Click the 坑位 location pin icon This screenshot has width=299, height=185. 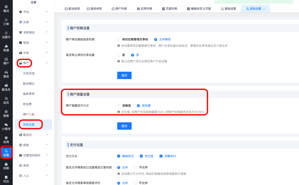click(6, 179)
